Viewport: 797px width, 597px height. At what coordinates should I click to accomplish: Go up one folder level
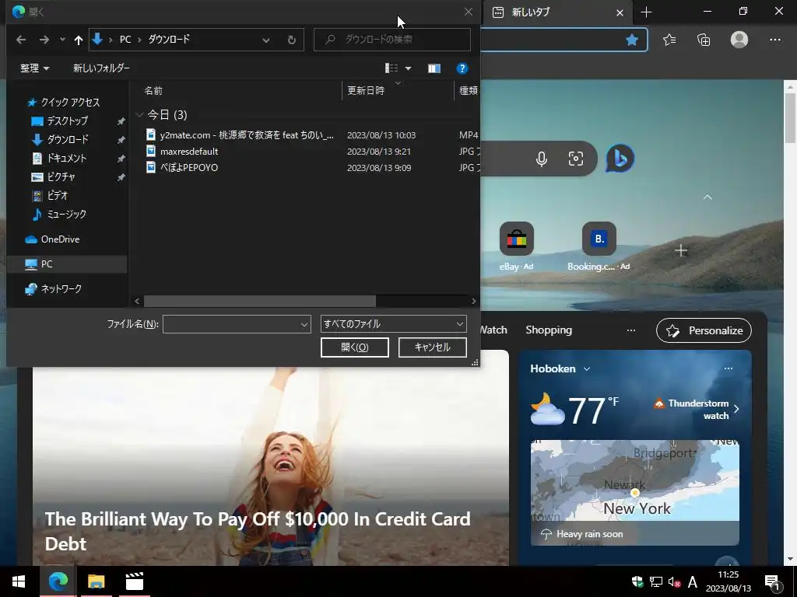pyautogui.click(x=79, y=40)
